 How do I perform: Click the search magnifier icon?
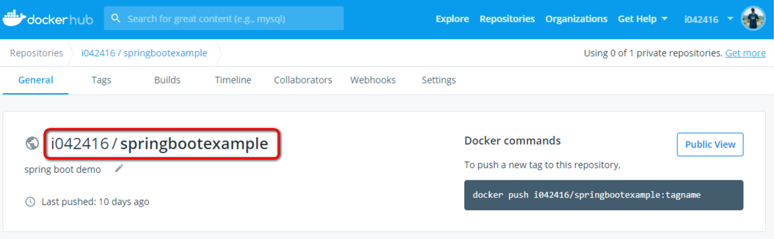[x=115, y=18]
